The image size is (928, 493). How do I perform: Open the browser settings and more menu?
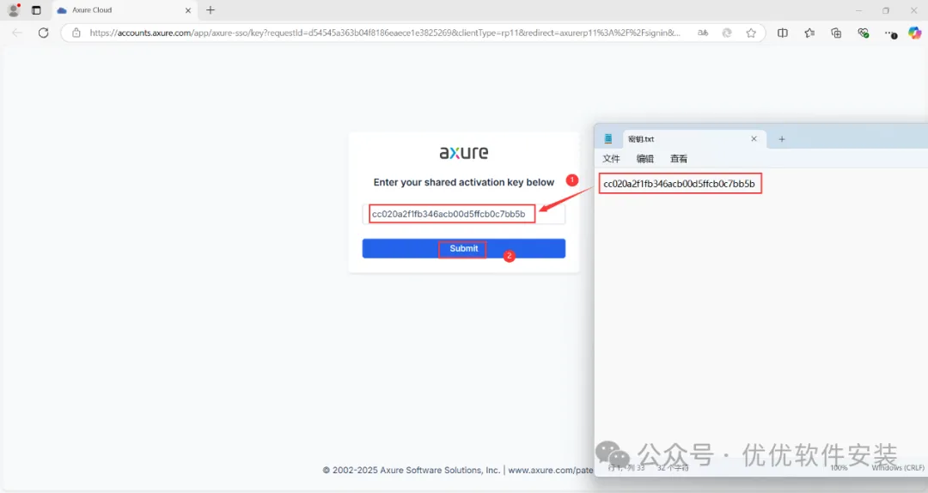[889, 33]
